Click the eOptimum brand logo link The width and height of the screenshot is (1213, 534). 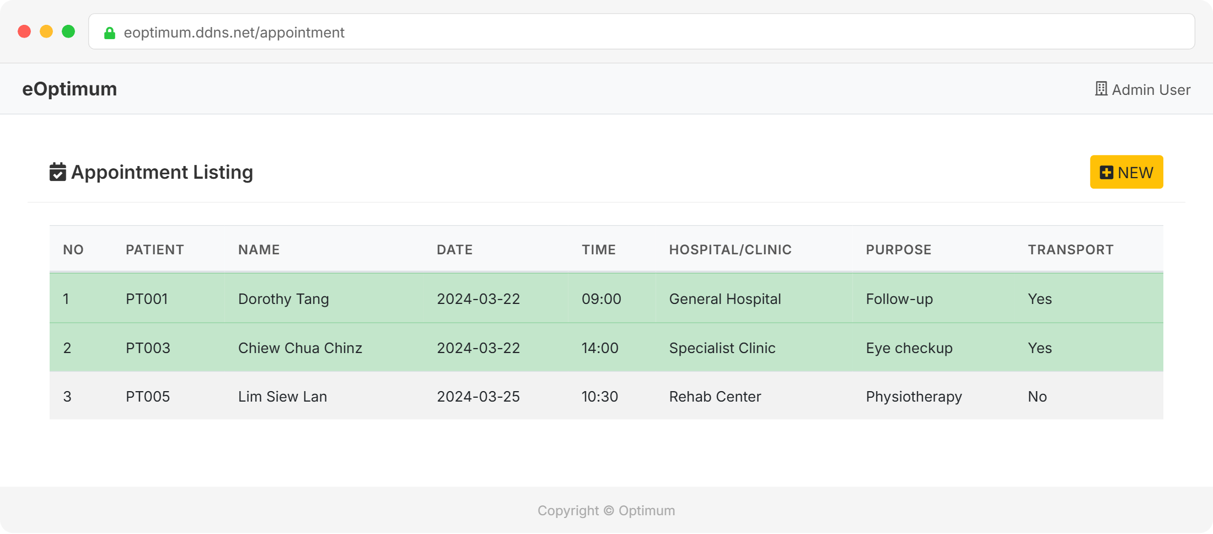click(69, 89)
